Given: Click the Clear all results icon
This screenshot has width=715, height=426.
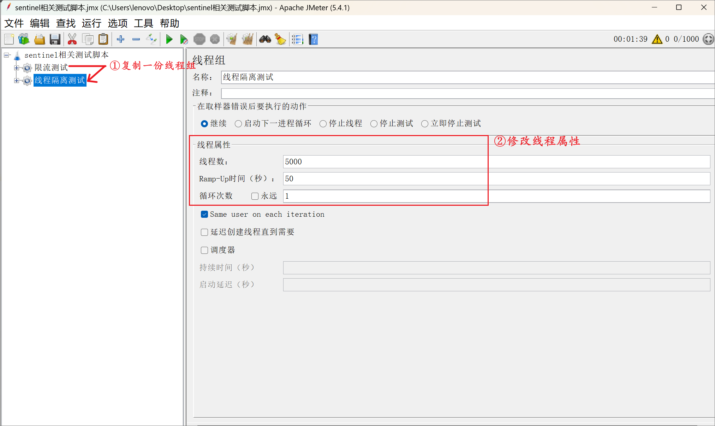Looking at the screenshot, I should pos(248,39).
